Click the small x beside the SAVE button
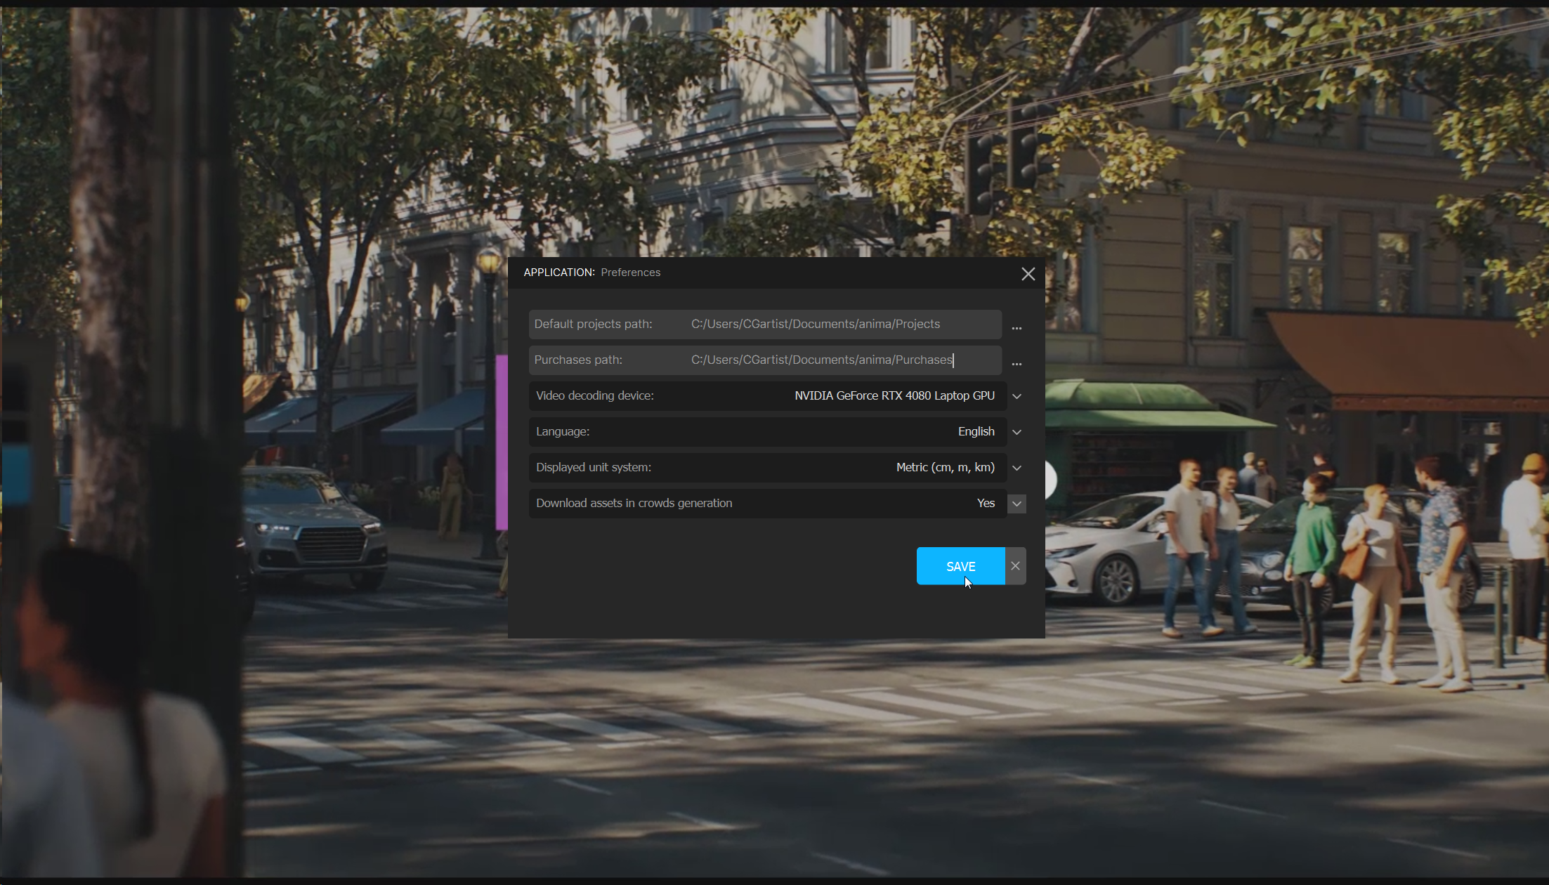The width and height of the screenshot is (1549, 885). coord(1014,565)
